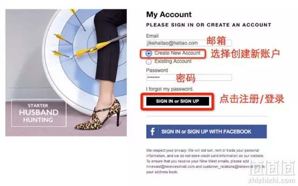Focus the Password input field
298x186 pixels.
coord(189,77)
